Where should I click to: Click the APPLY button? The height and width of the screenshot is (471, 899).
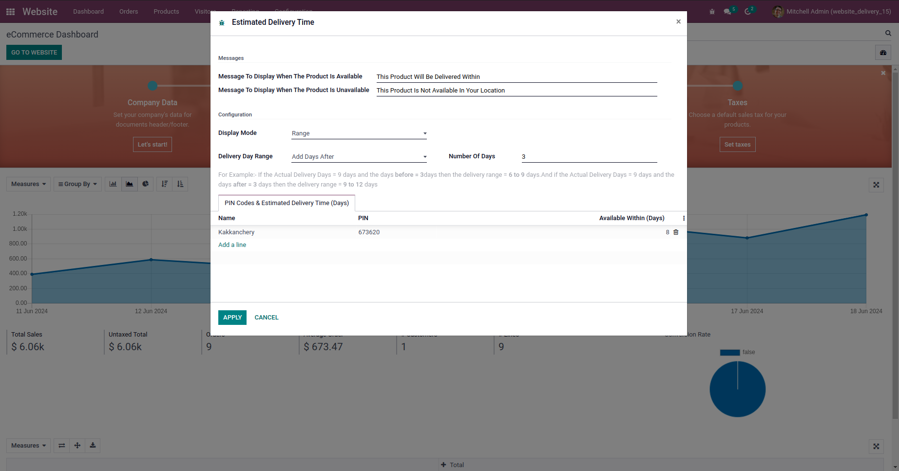tap(232, 318)
